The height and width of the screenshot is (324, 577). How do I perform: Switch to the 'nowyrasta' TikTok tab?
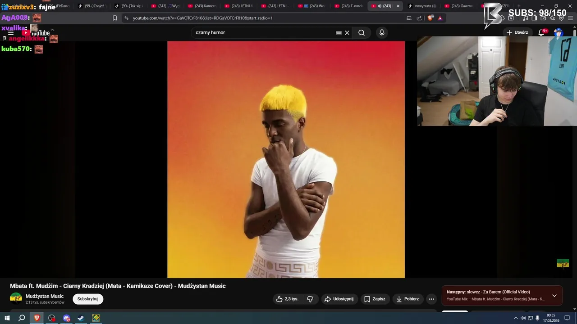pos(422,6)
